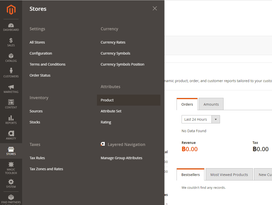Open Order Status page

[x=40, y=75]
